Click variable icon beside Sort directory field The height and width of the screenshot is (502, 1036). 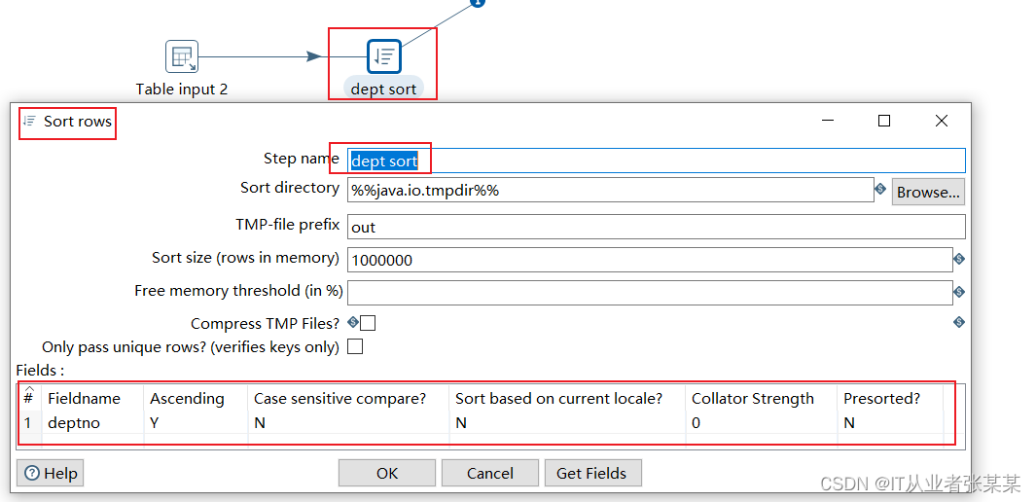point(880,190)
